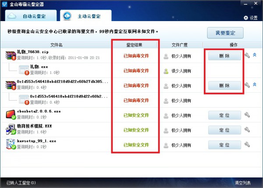
Task: Open the 设置 gear settings
Action: click(x=250, y=18)
